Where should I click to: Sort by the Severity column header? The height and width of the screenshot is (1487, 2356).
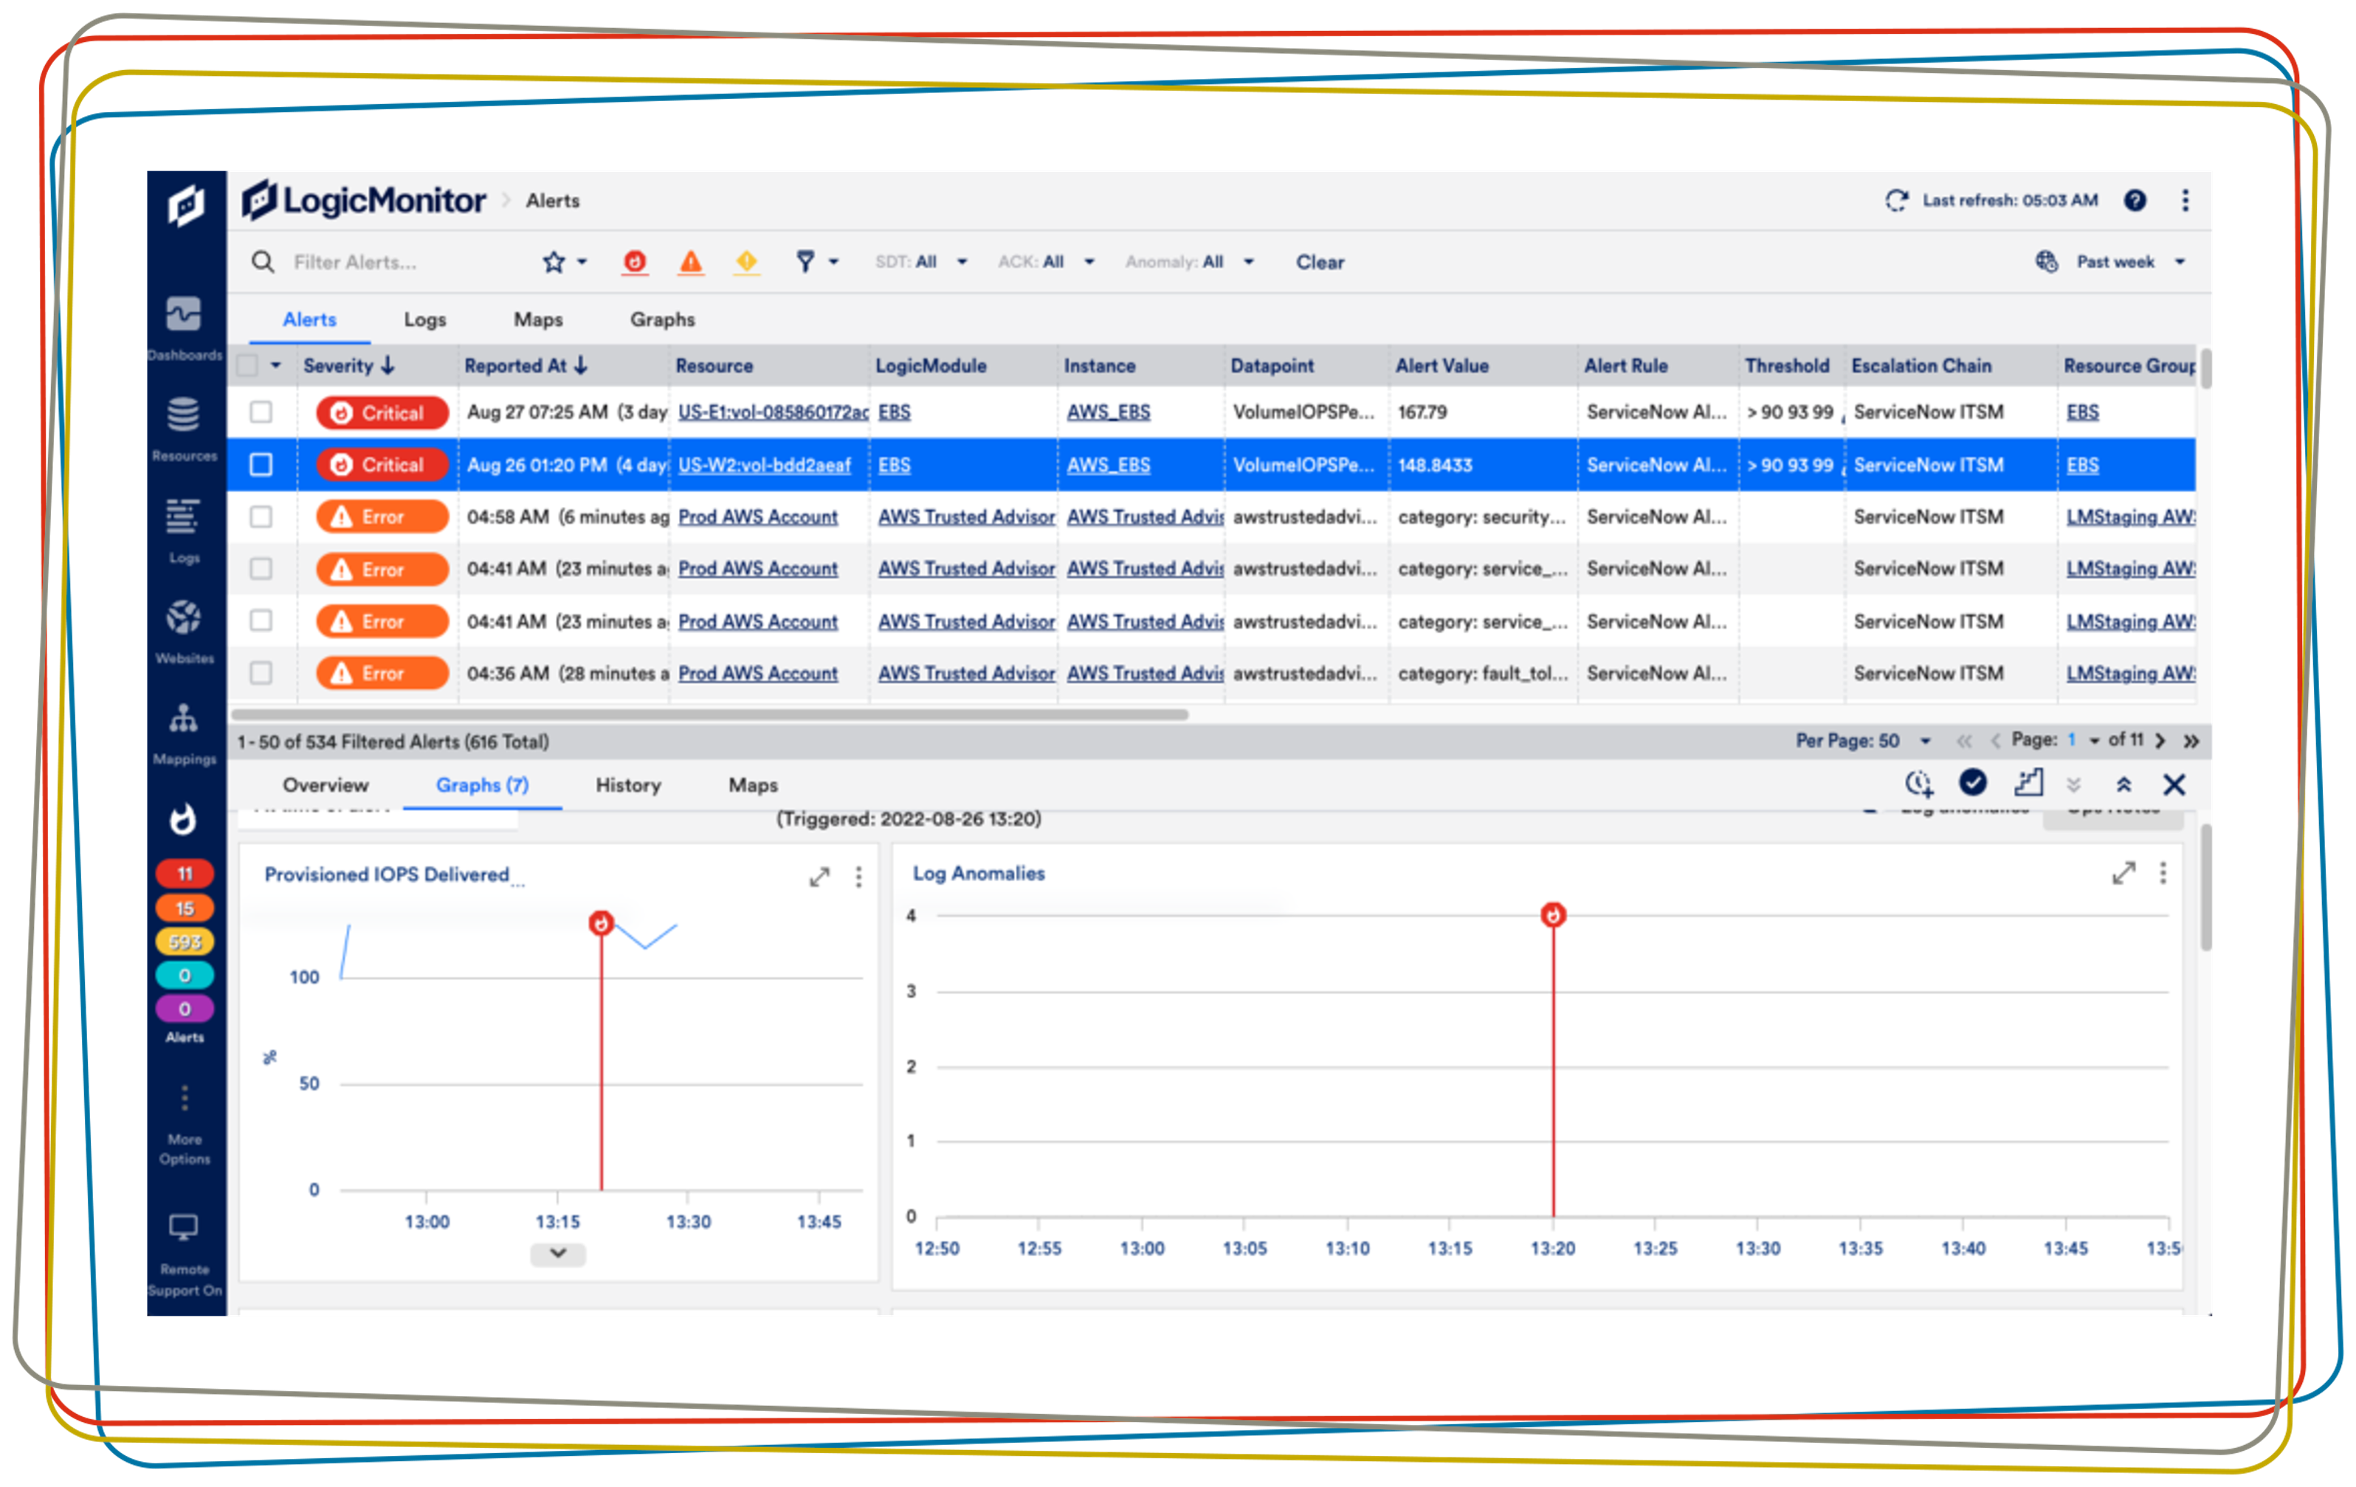pos(348,366)
